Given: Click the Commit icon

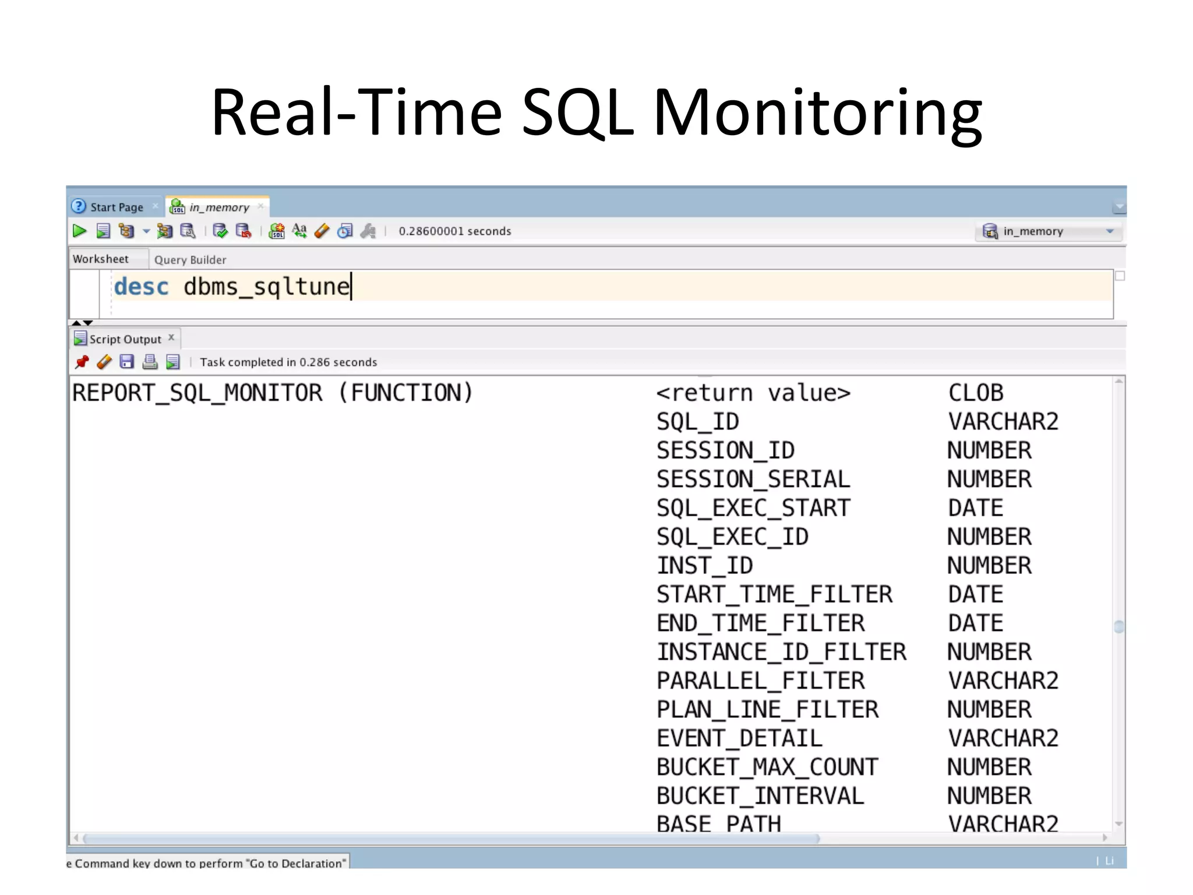Looking at the screenshot, I should [220, 231].
